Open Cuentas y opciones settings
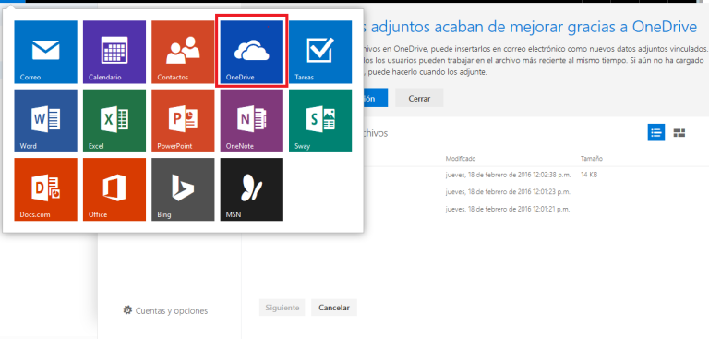This screenshot has width=709, height=339. 165,311
